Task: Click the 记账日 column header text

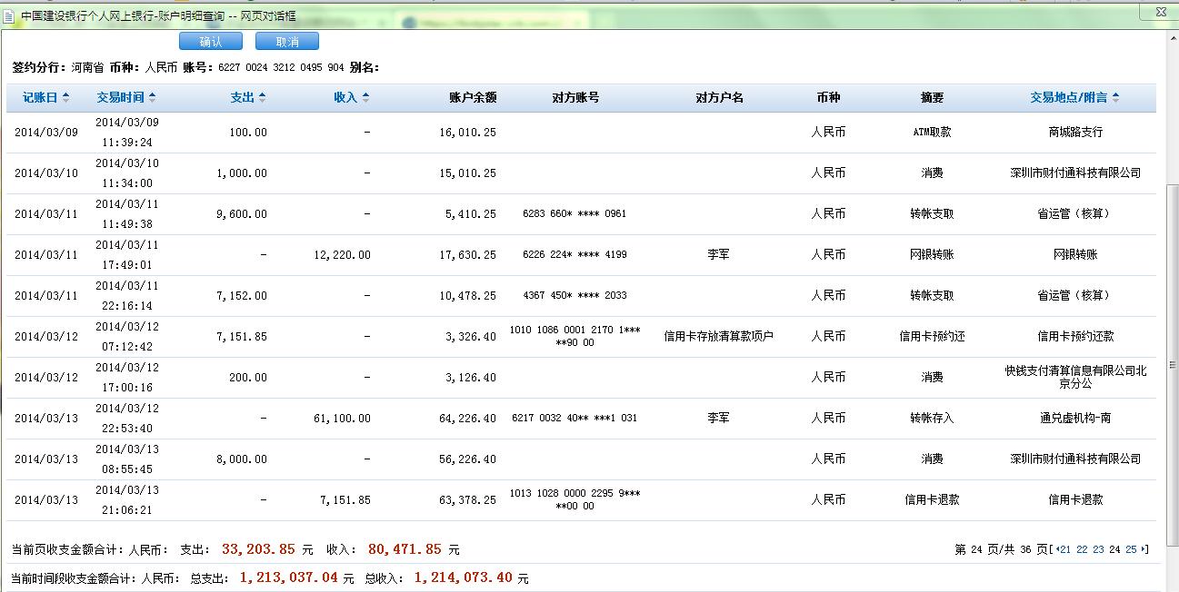Action: [x=40, y=98]
